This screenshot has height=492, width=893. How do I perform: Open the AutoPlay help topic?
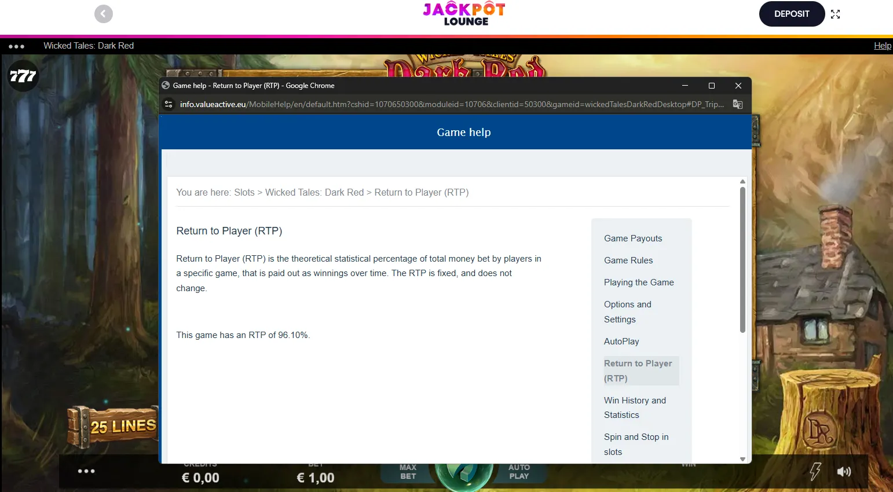point(621,342)
